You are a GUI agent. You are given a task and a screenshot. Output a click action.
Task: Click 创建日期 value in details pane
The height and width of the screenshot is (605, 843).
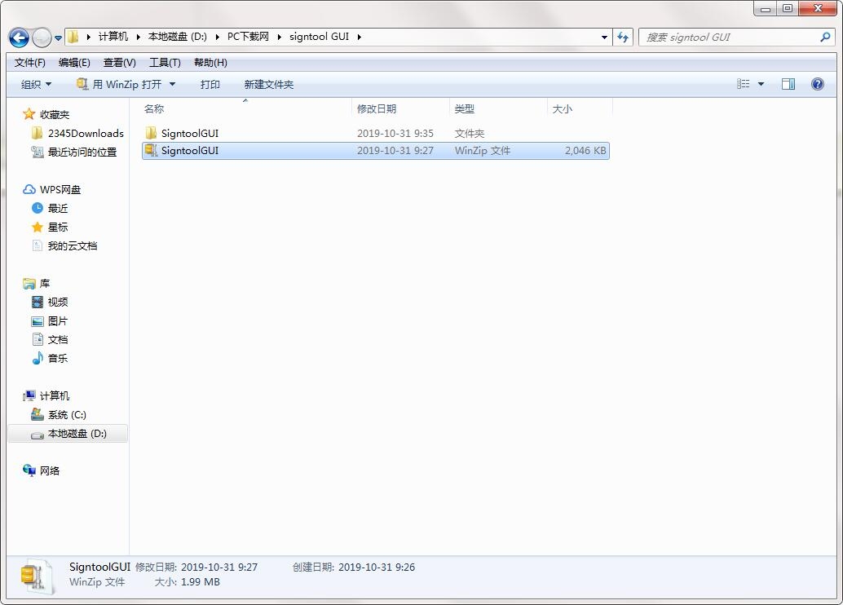(377, 567)
